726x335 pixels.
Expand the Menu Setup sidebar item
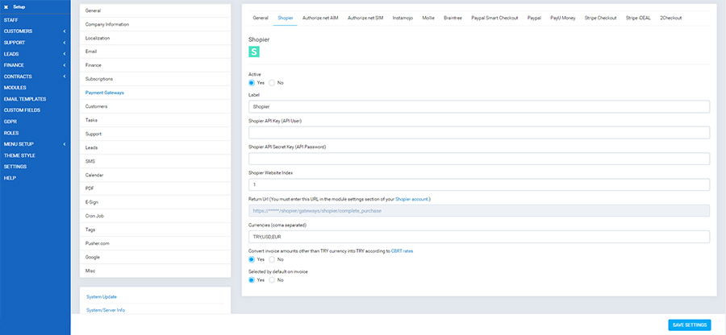35,144
